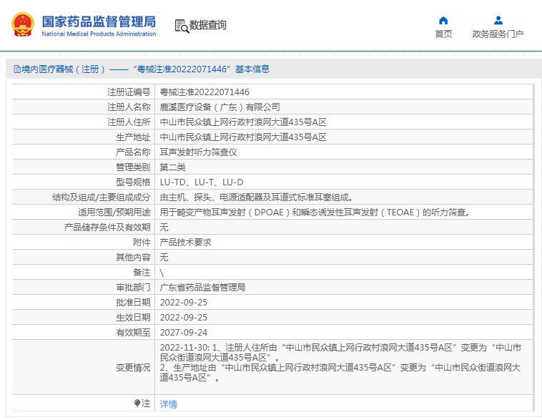The image size is (542, 420).
Task: Click the 其他内容 value 无
Action: 164,258
